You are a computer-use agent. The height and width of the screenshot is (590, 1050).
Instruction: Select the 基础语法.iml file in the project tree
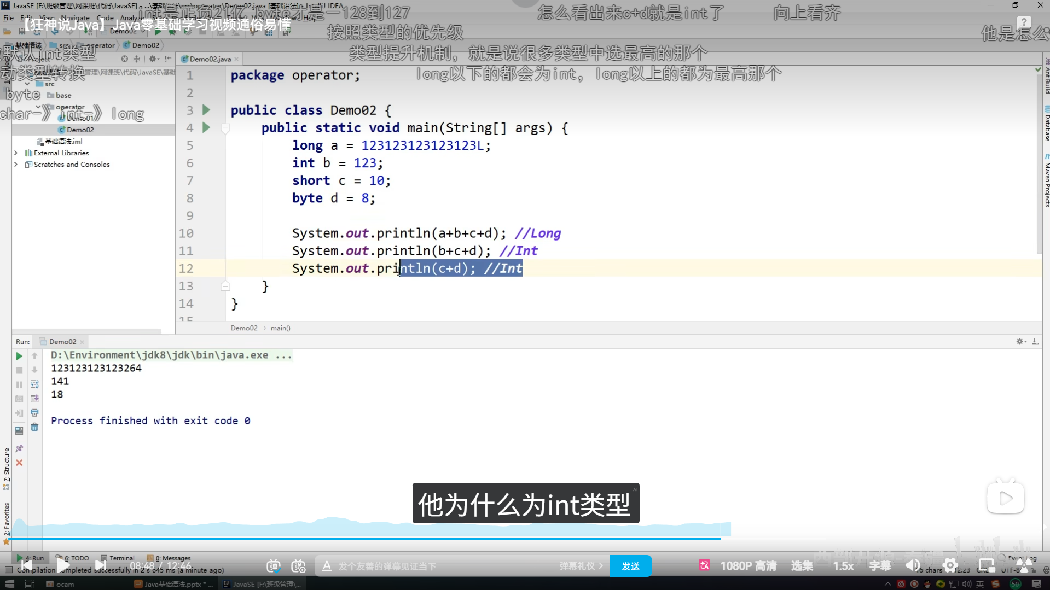[x=59, y=141]
